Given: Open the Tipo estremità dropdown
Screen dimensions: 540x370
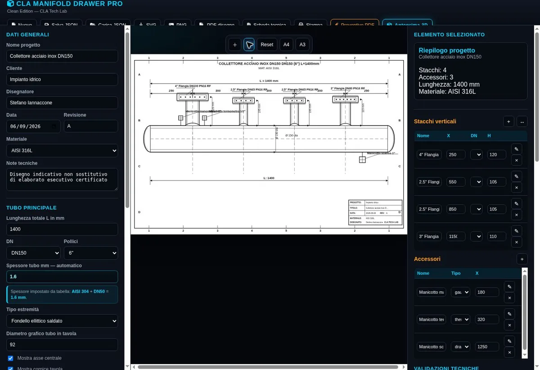Looking at the screenshot, I should point(62,321).
